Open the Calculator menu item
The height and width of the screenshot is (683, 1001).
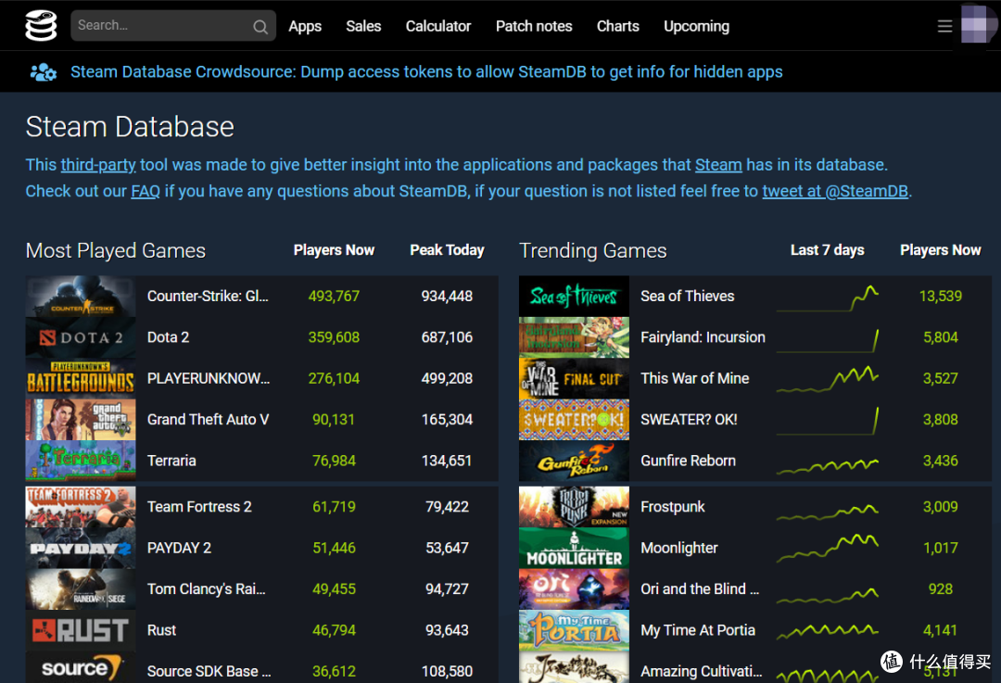point(438,26)
